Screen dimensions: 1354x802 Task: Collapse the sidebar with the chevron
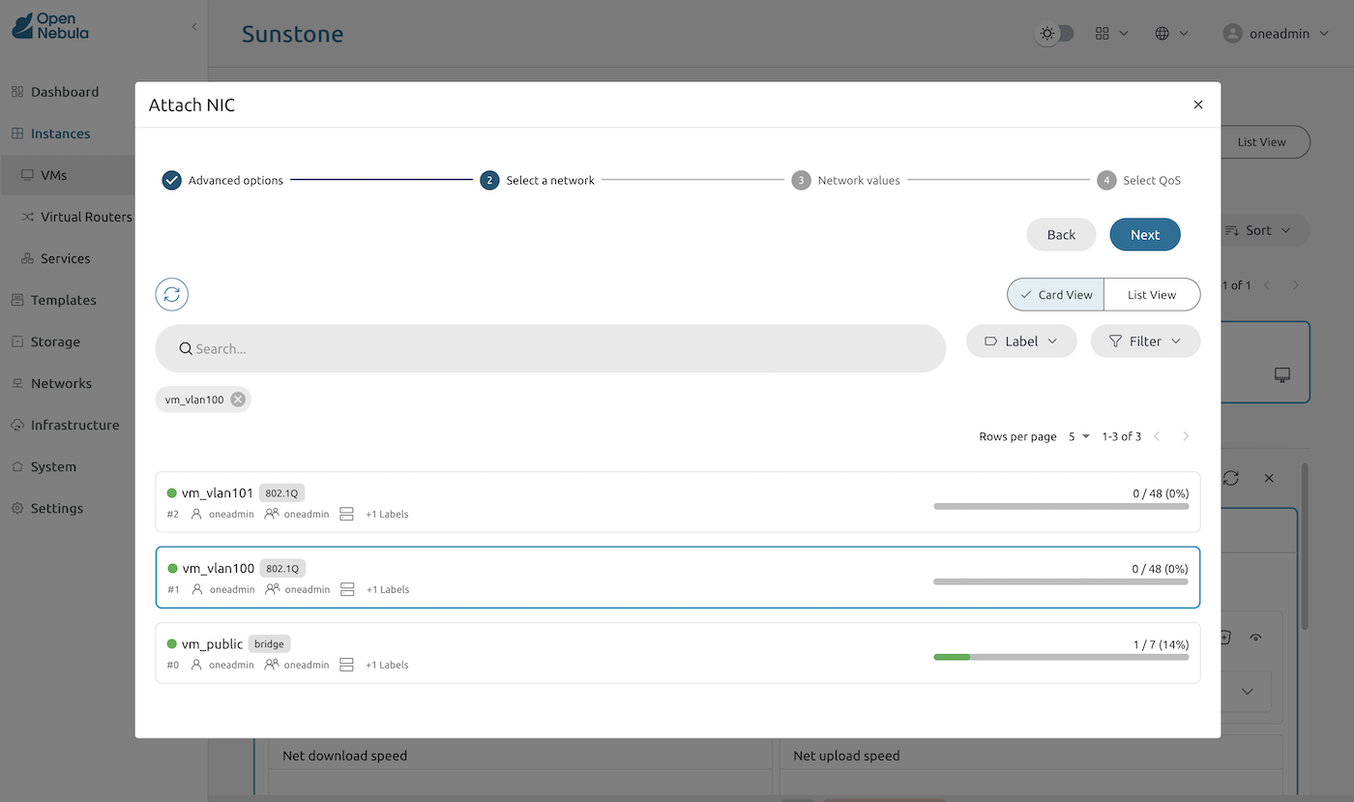click(x=193, y=27)
